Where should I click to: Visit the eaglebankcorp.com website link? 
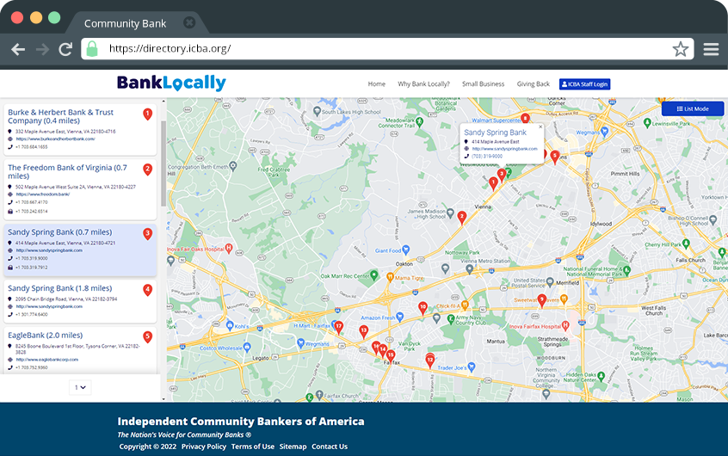(x=46, y=360)
